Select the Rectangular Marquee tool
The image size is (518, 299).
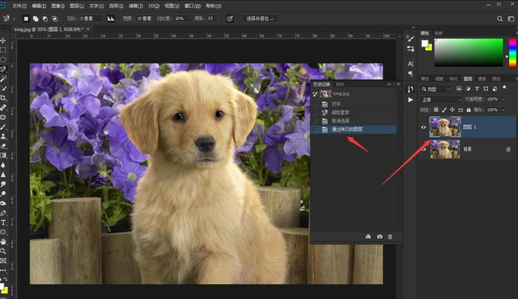(x=3, y=50)
